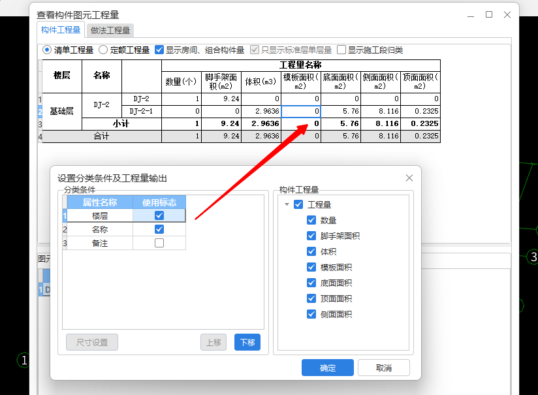Click the 脚手架面积(m2) column header
The image size is (538, 395).
point(221,82)
